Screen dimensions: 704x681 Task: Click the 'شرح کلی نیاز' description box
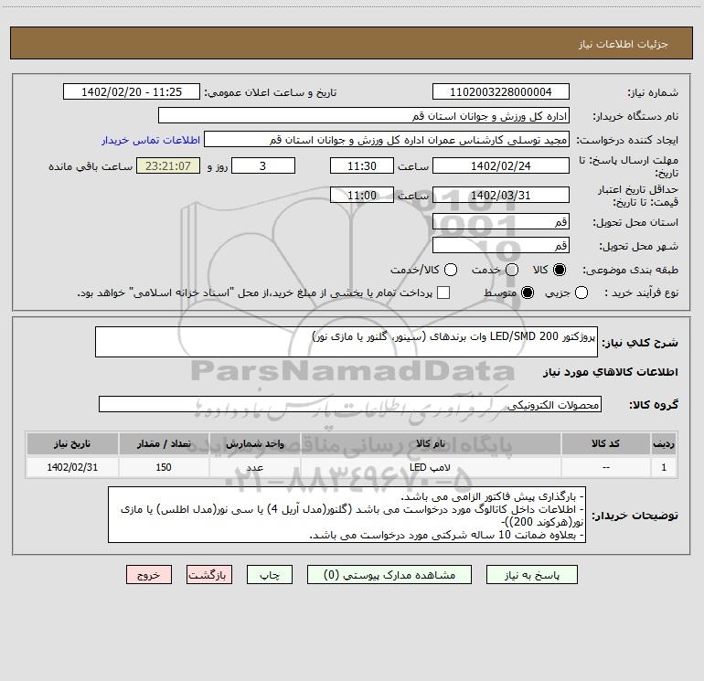347,342
